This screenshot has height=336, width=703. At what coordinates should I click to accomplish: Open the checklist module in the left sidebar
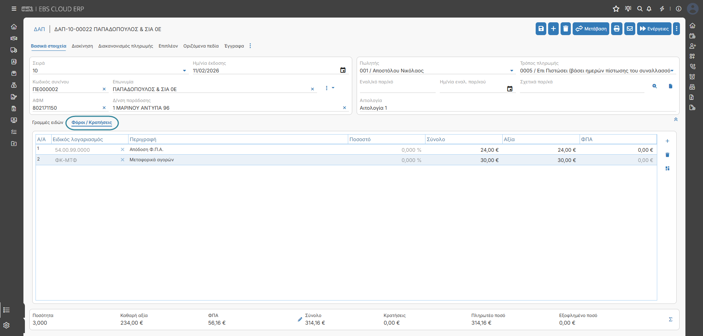[14, 132]
